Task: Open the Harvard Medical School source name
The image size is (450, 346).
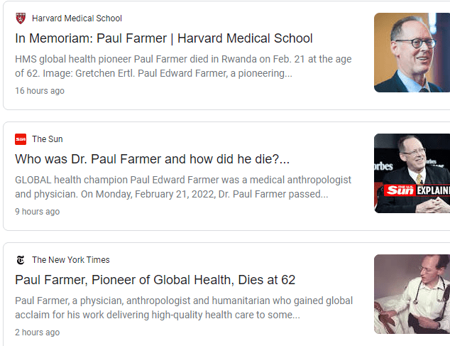Action: tap(77, 18)
